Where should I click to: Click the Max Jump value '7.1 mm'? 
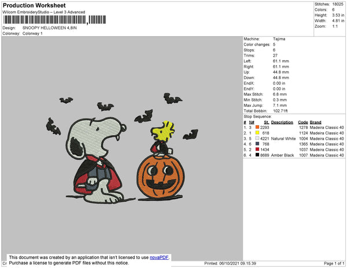point(280,105)
